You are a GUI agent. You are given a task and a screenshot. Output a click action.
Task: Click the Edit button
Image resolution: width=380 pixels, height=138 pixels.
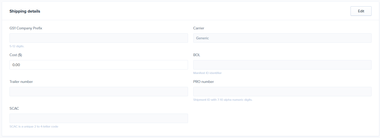pos(361,11)
